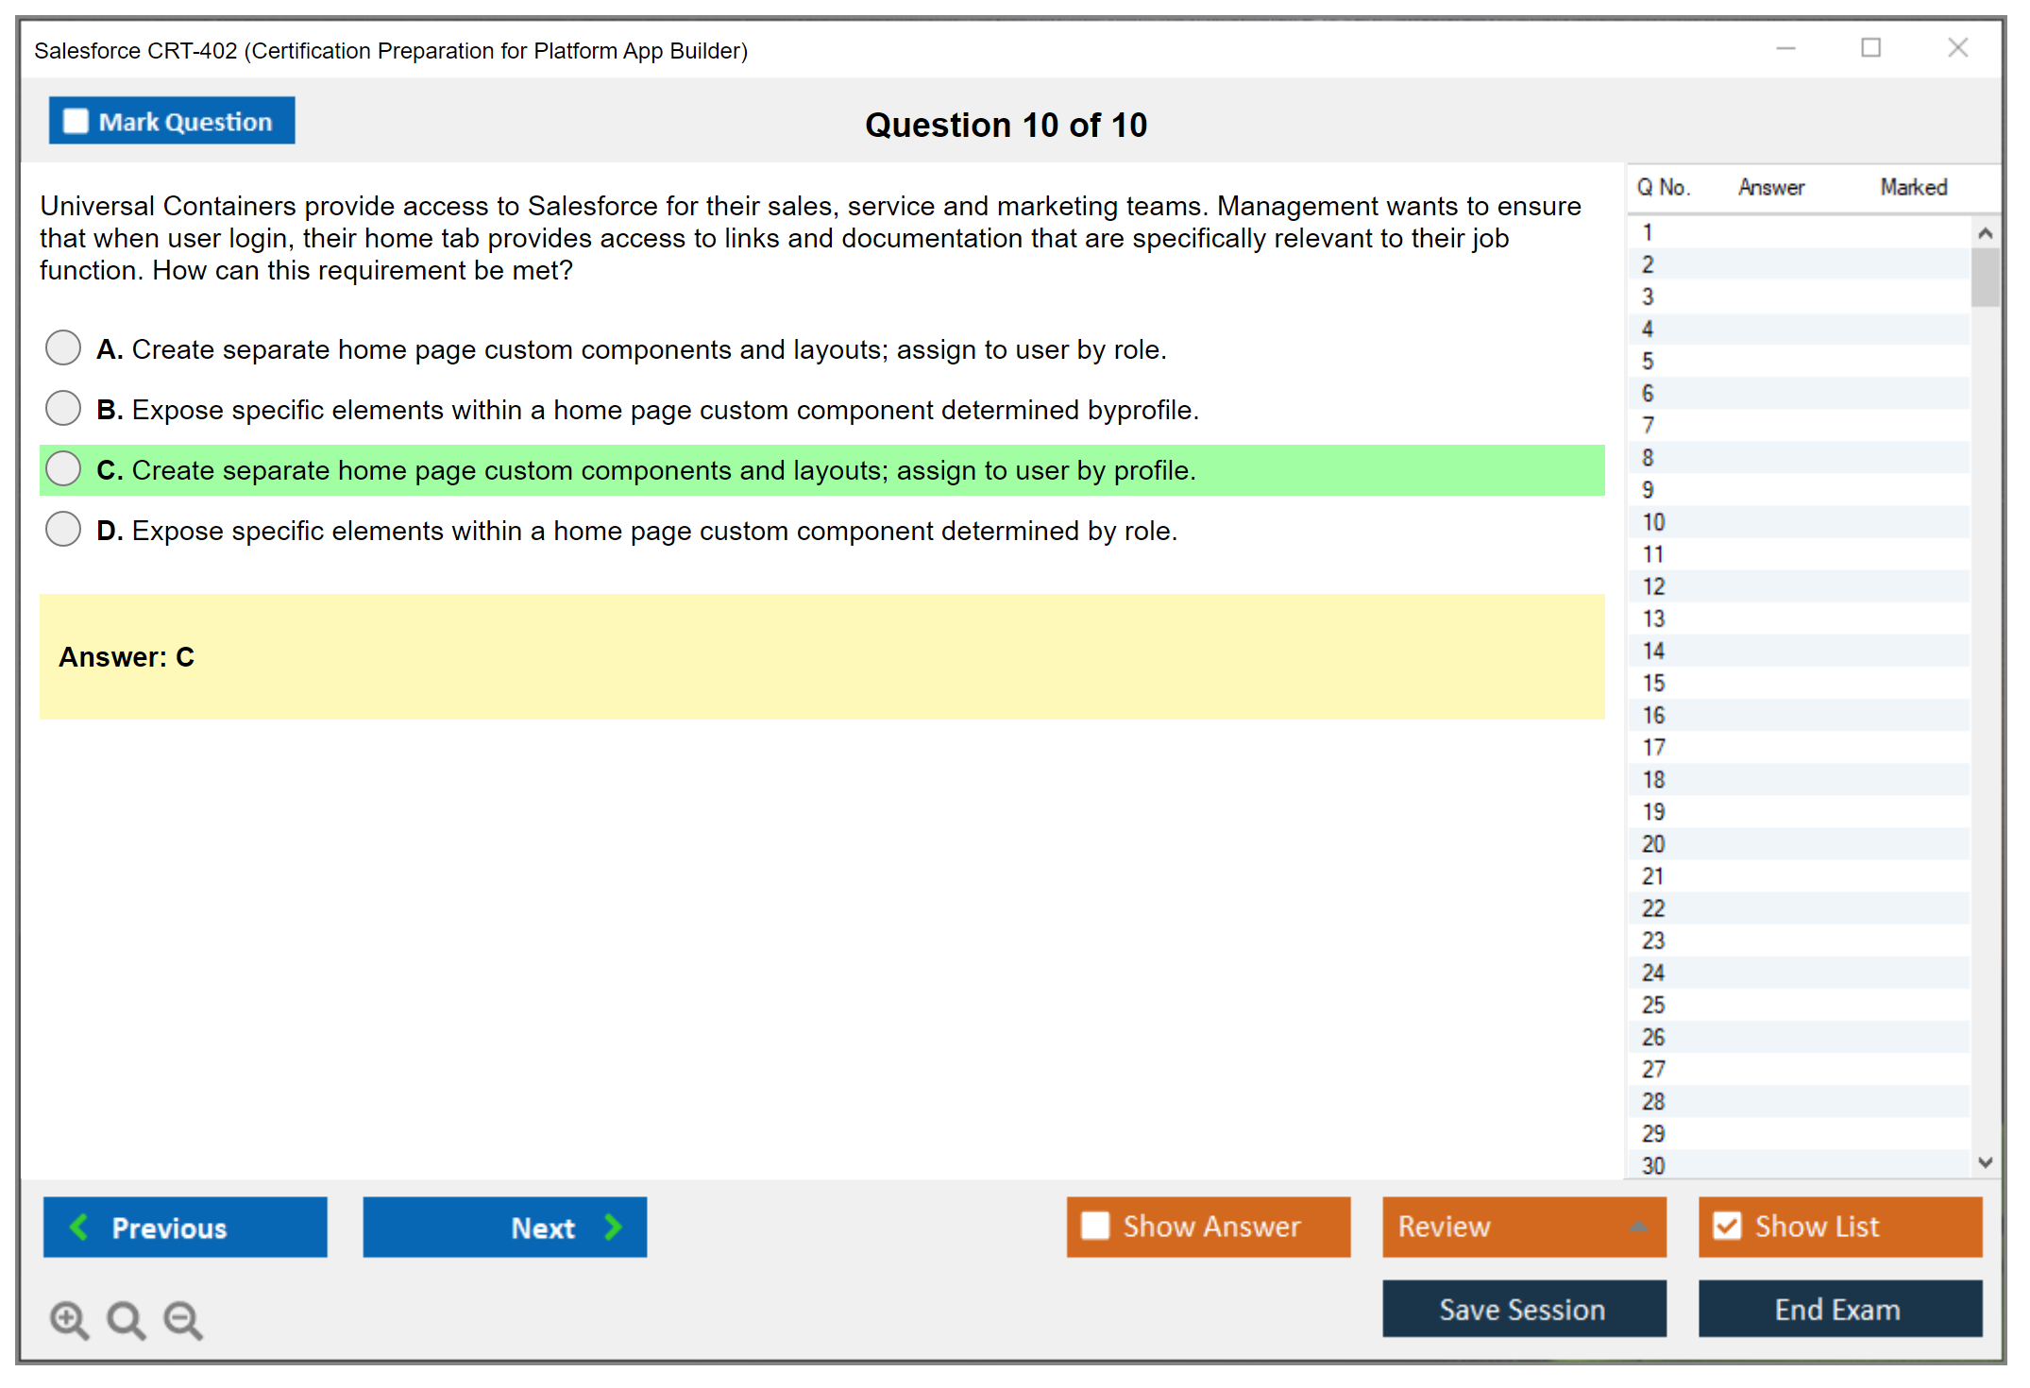Click the zoom out magnifier icon

pyautogui.click(x=183, y=1319)
